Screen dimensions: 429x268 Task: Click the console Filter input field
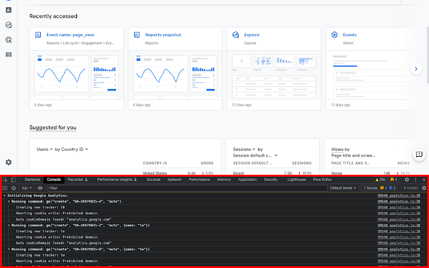pos(188,188)
